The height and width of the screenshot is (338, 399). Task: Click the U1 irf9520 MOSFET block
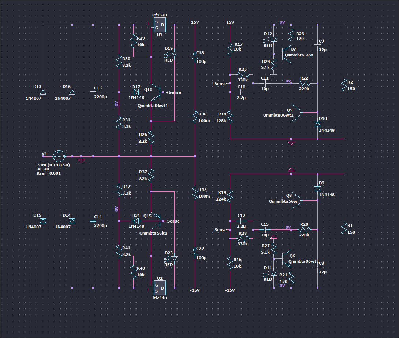click(x=160, y=25)
